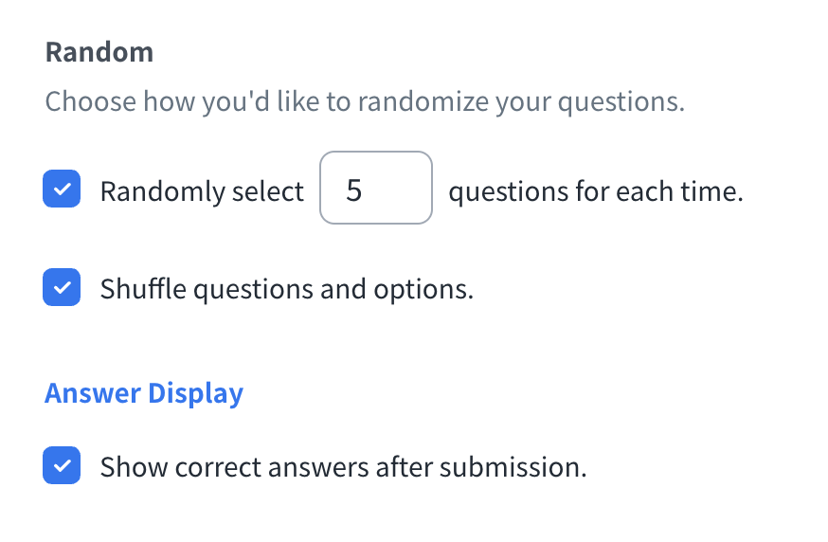
Task: Click the 'Randomly select' label text
Action: (x=202, y=191)
